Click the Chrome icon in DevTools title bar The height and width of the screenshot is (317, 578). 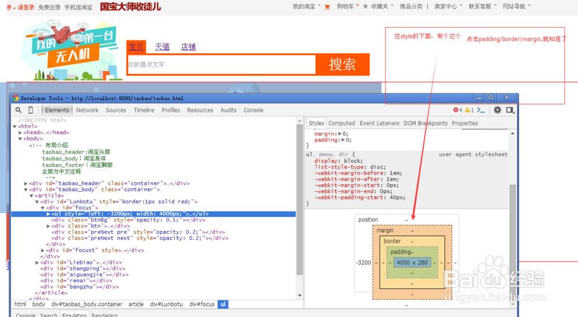click(x=16, y=98)
